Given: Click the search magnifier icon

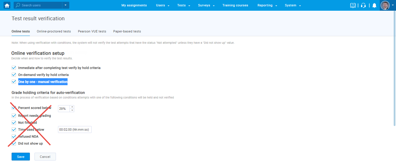Looking at the screenshot, I should tap(18, 5).
